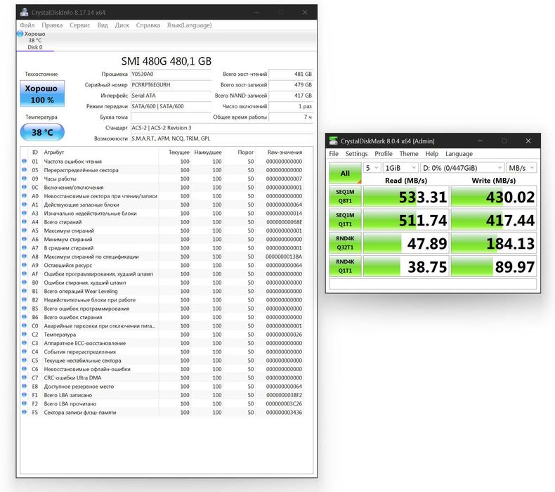Image resolution: width=555 pixels, height=492 pixels.
Task: Click the status dot for attribute 01
Action: (x=24, y=161)
